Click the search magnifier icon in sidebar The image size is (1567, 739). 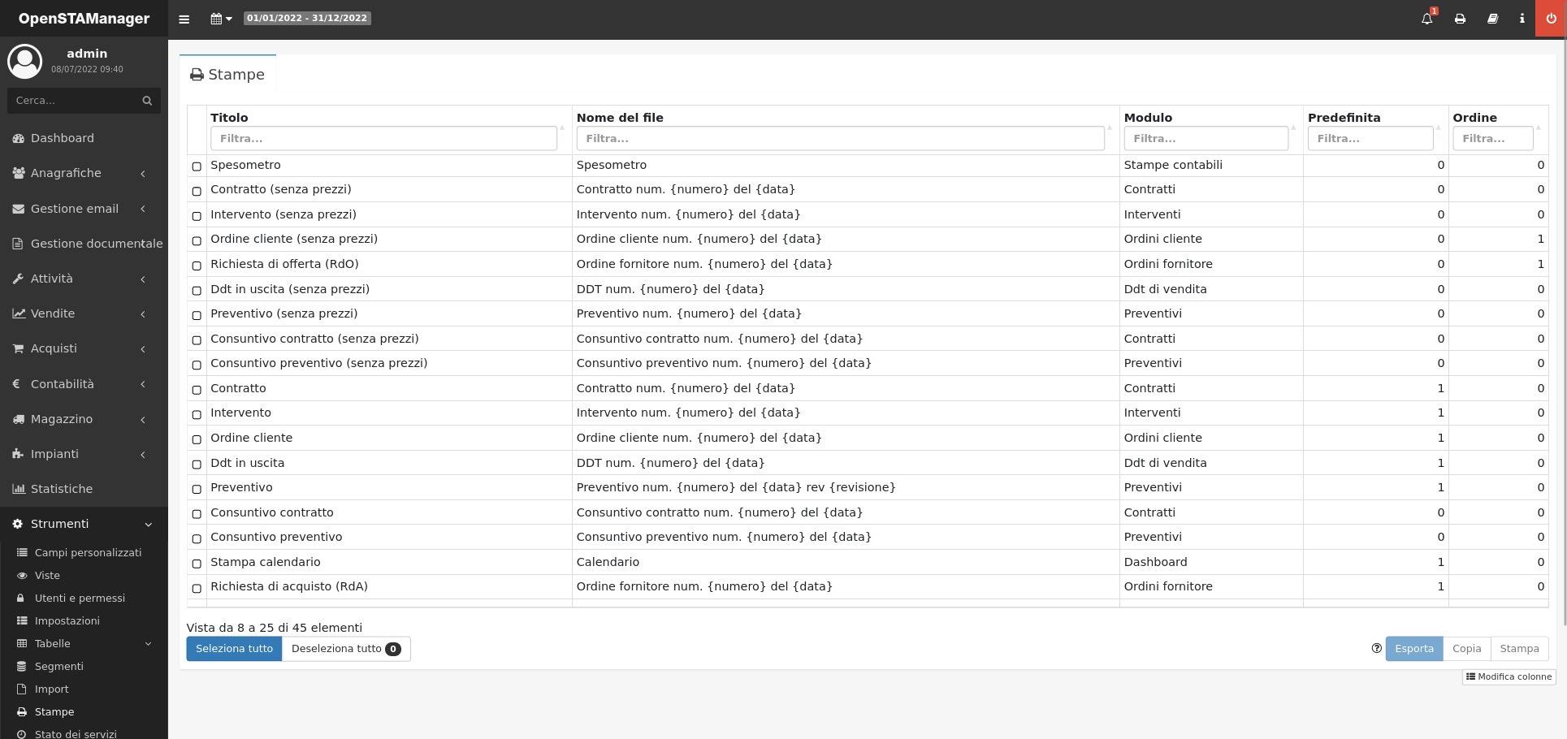pos(147,101)
